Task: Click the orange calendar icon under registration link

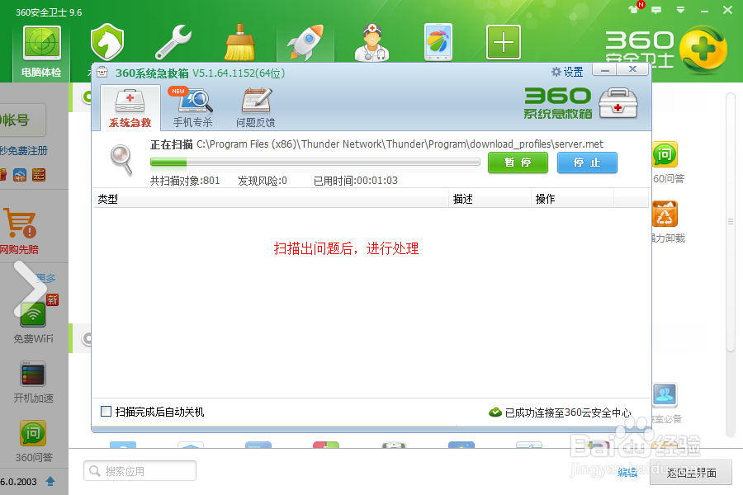Action: pos(38,175)
